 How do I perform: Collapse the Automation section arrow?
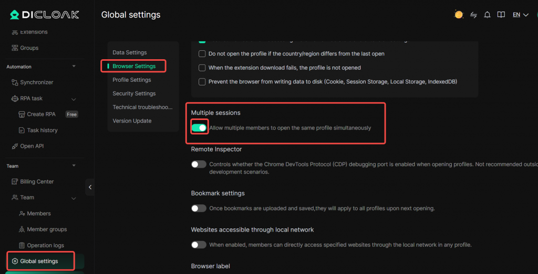(74, 67)
